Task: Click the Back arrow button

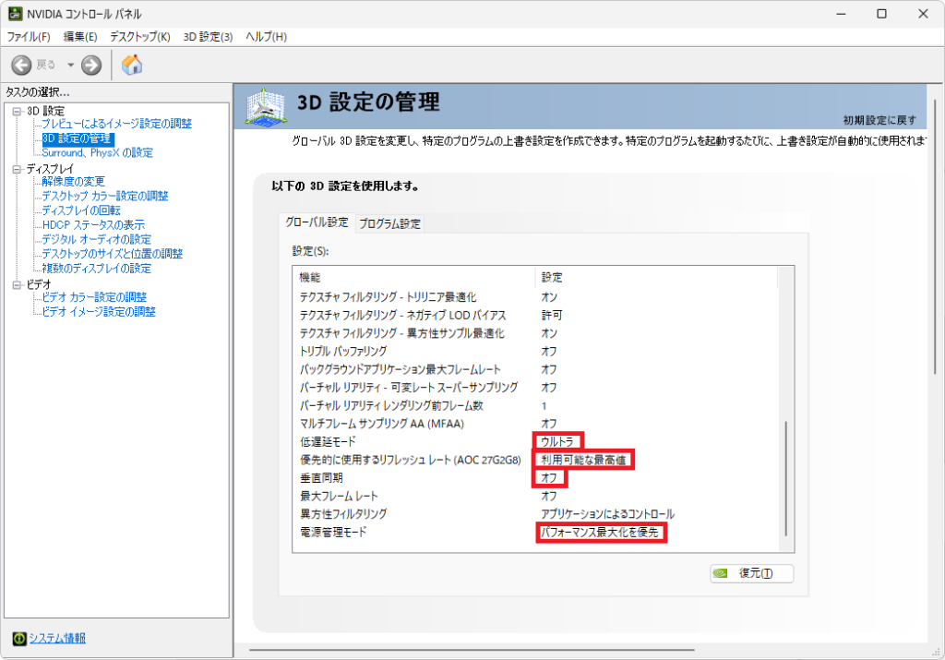Action: (x=22, y=65)
